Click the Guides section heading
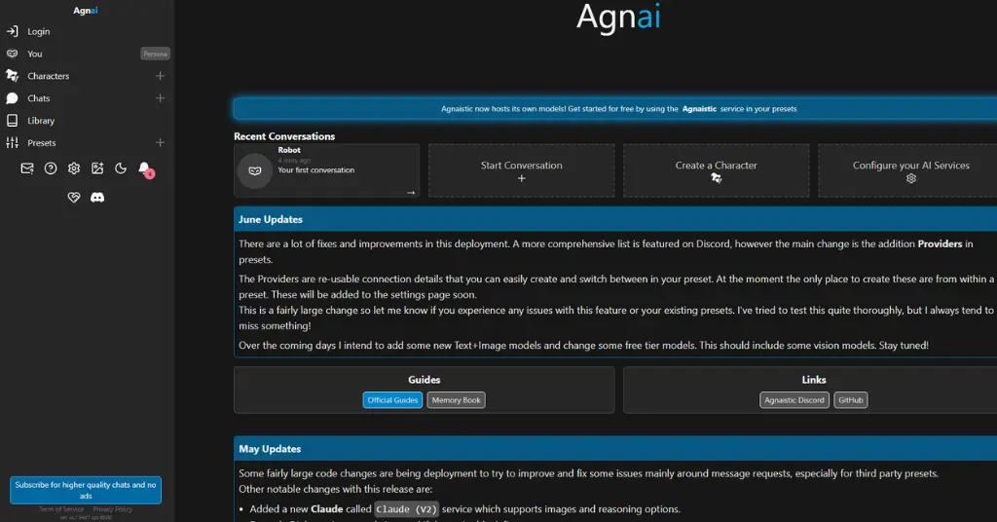The image size is (997, 522). [425, 380]
